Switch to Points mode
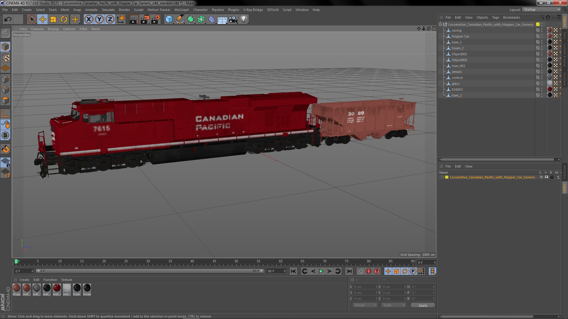 tap(5, 79)
